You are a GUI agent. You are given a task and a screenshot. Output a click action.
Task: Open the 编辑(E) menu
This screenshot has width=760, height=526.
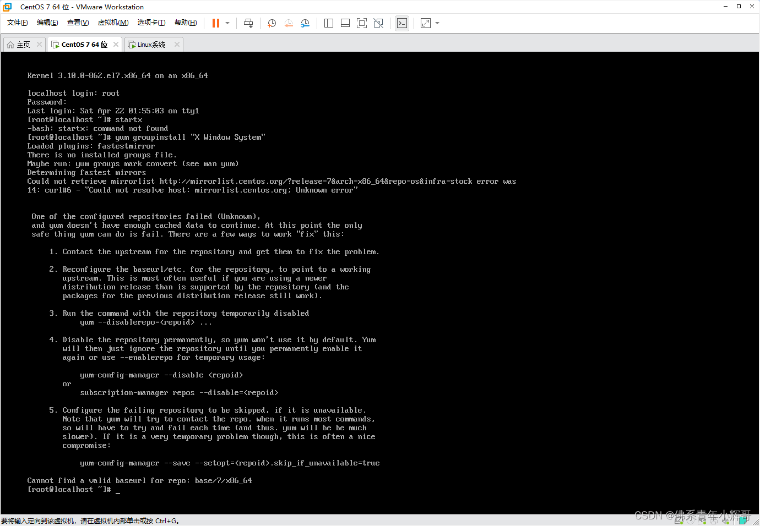tap(47, 23)
